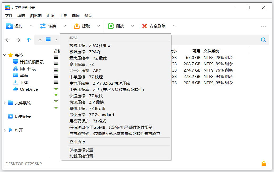
Task: Open dropdown arrow next to 提取
Action: pyautogui.click(x=99, y=26)
